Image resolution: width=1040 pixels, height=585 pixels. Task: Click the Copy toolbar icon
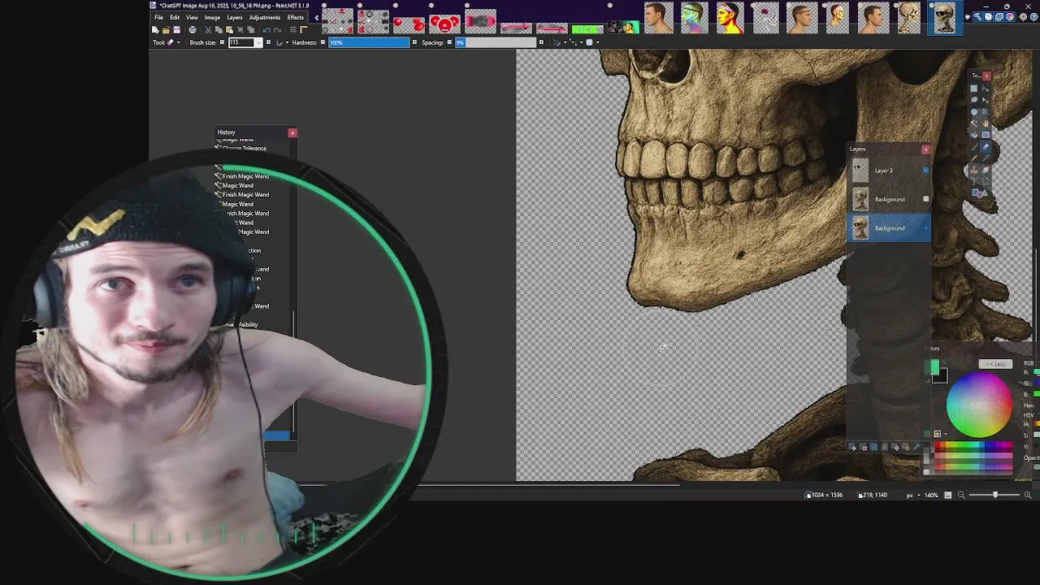click(x=219, y=30)
